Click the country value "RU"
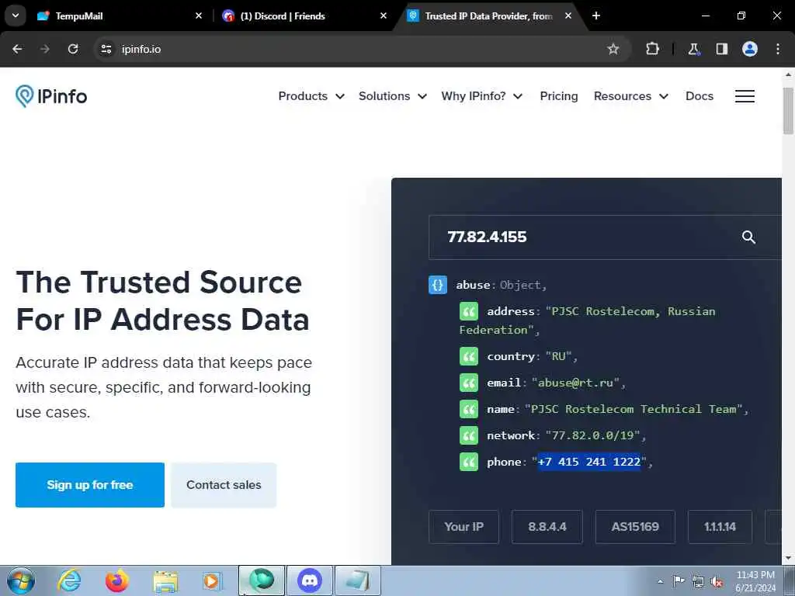This screenshot has width=795, height=596. (558, 356)
